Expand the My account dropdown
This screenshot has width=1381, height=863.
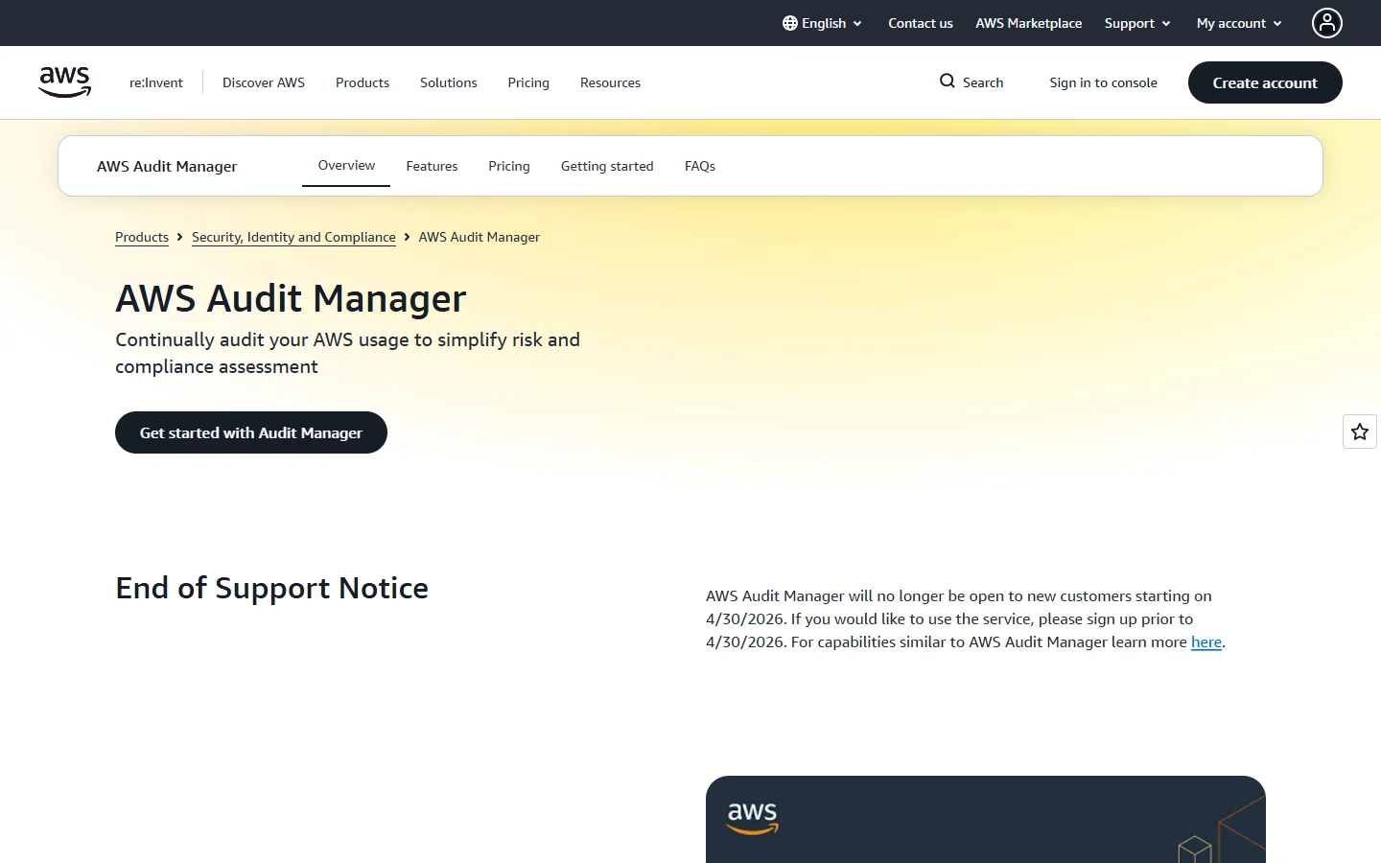(x=1239, y=23)
